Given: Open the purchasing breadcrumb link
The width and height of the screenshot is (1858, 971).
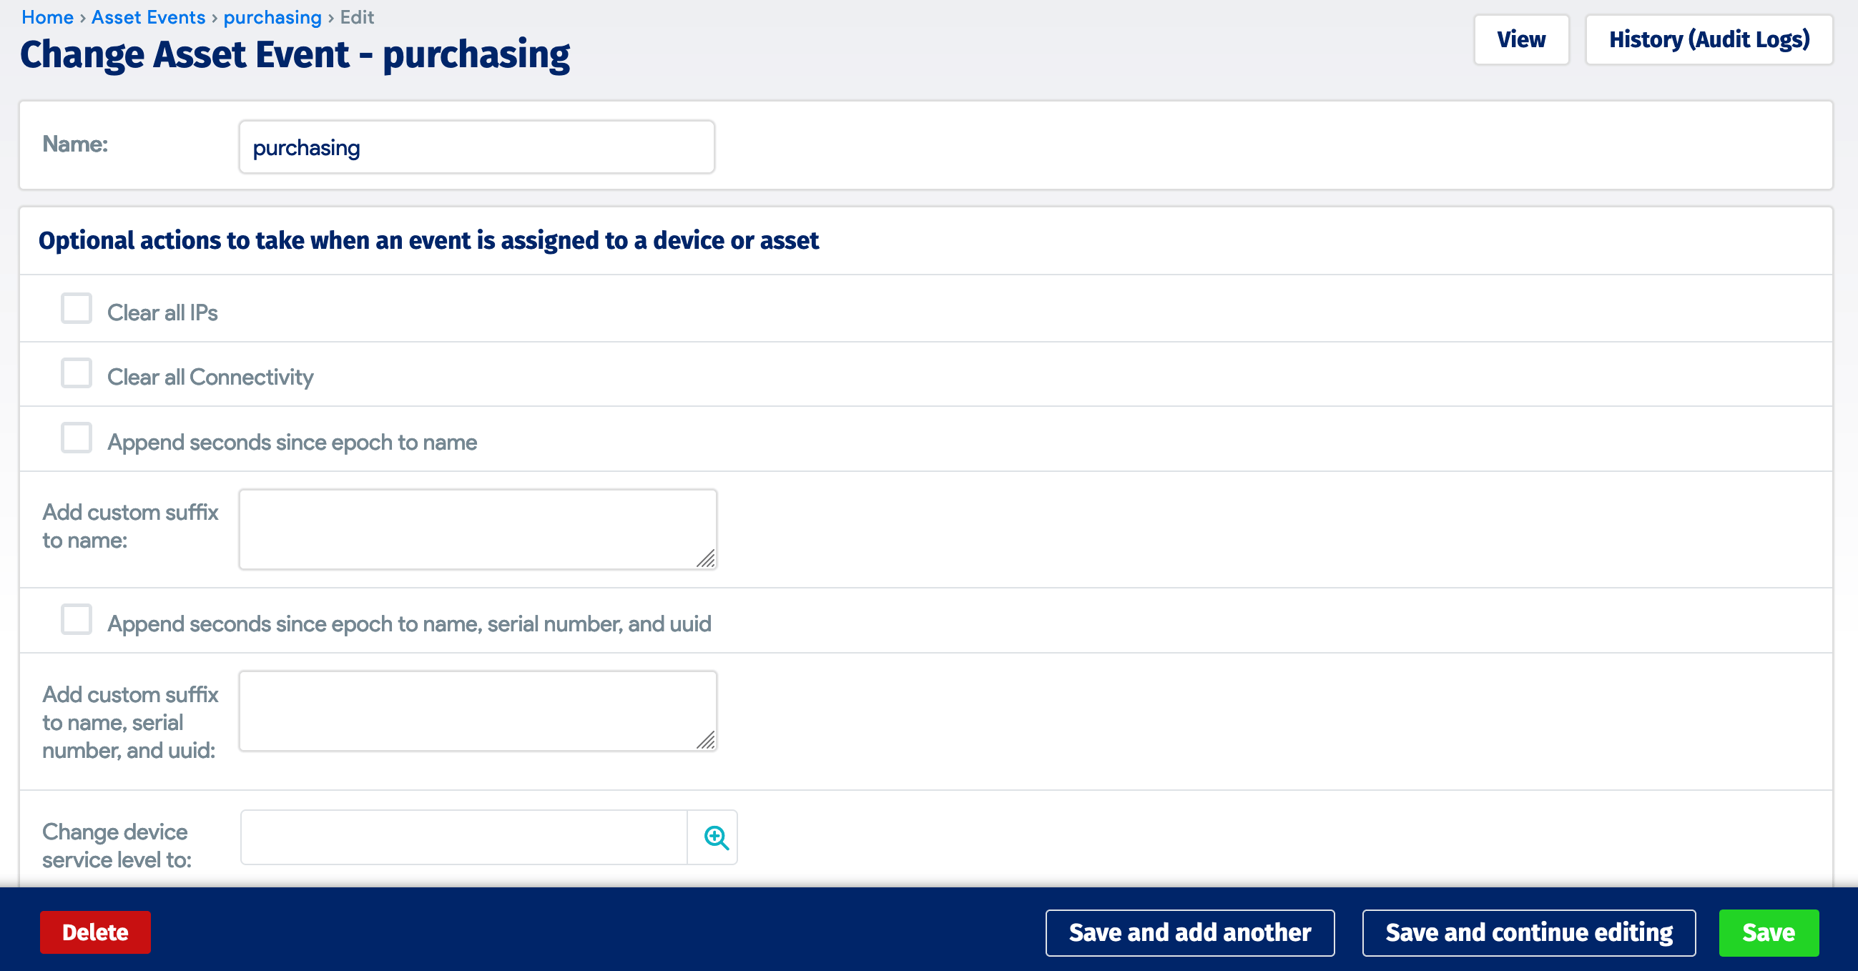Looking at the screenshot, I should point(272,17).
